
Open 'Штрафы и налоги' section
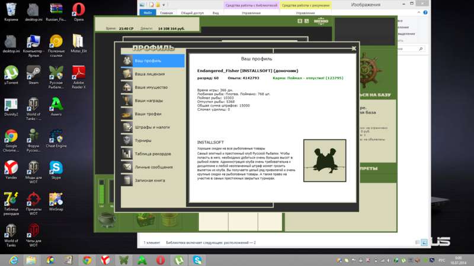click(x=153, y=127)
